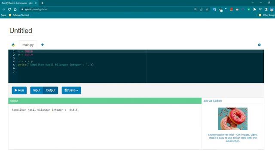
Task: View site info via padlock icon
Action: click(x=22, y=9)
